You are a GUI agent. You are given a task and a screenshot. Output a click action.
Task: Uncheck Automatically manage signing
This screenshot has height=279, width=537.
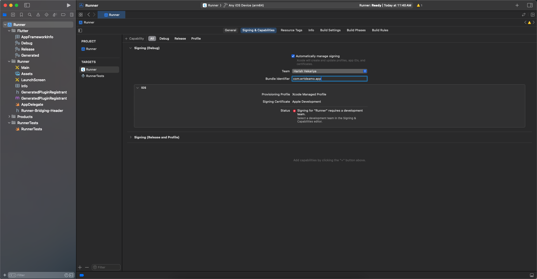tap(293, 56)
